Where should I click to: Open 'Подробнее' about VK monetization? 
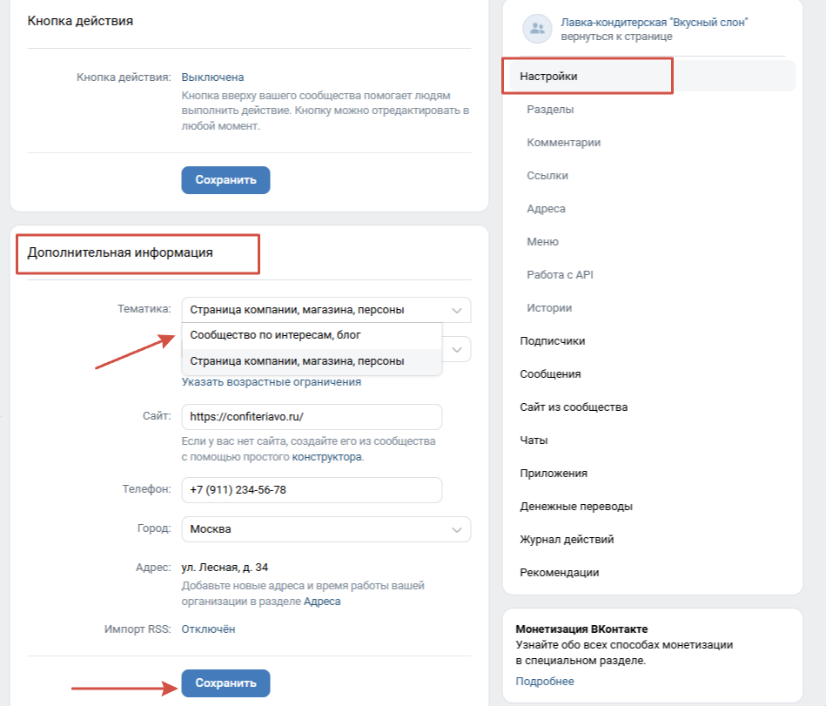tap(545, 682)
